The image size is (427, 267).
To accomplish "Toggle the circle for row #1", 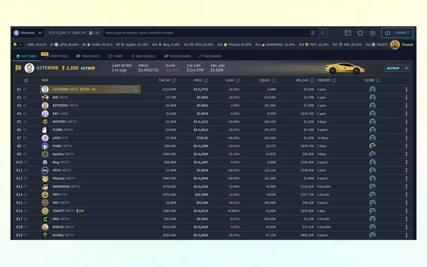I will (x=25, y=89).
